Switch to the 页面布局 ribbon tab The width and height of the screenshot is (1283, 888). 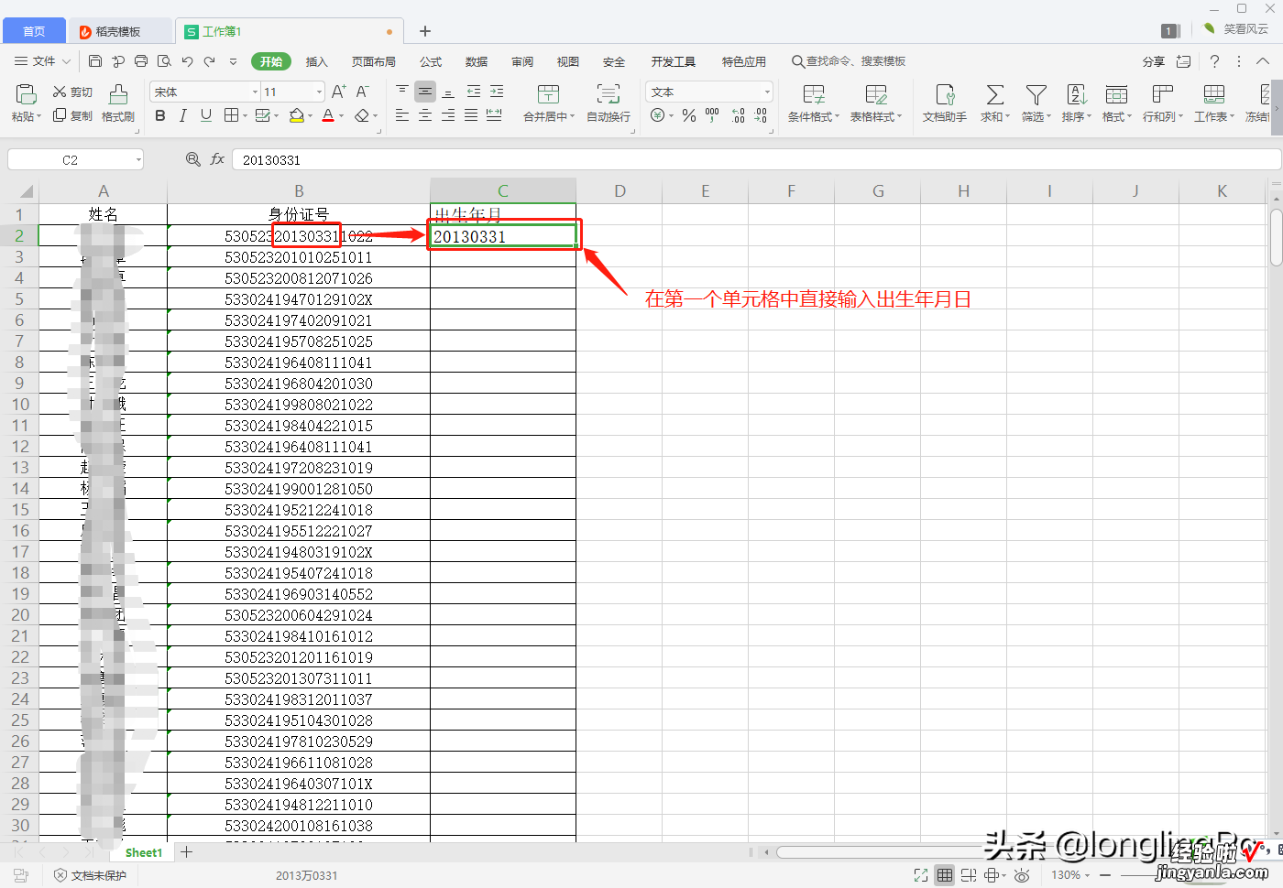click(374, 61)
